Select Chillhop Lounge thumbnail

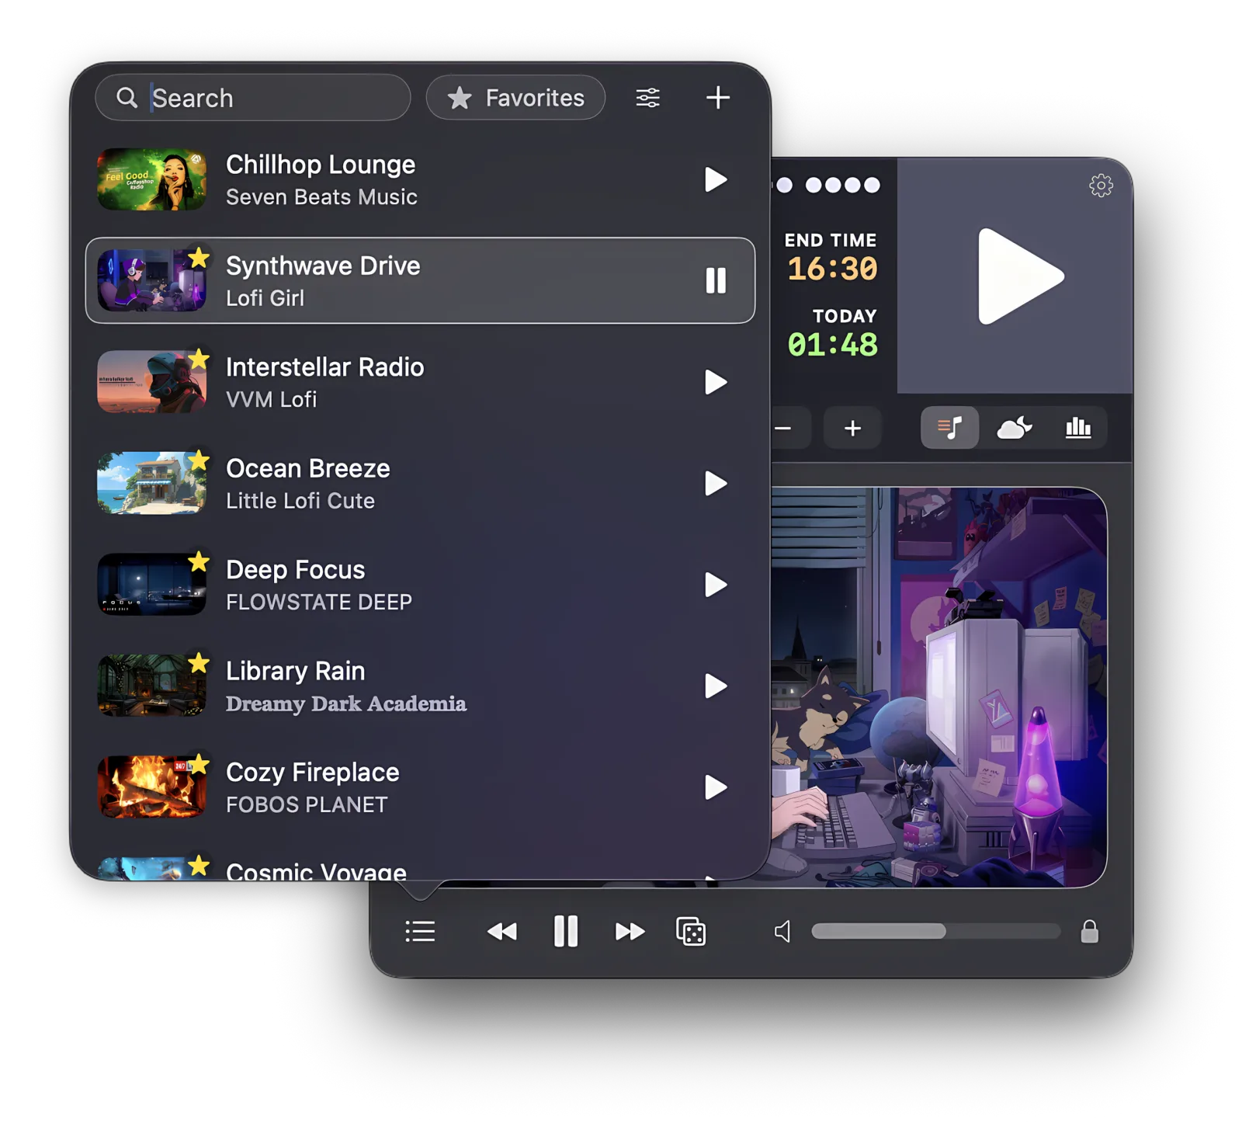[151, 179]
